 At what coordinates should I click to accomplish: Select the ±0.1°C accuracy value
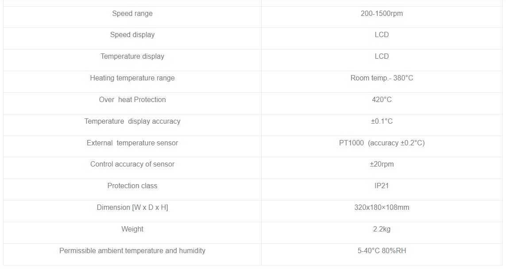(x=382, y=121)
